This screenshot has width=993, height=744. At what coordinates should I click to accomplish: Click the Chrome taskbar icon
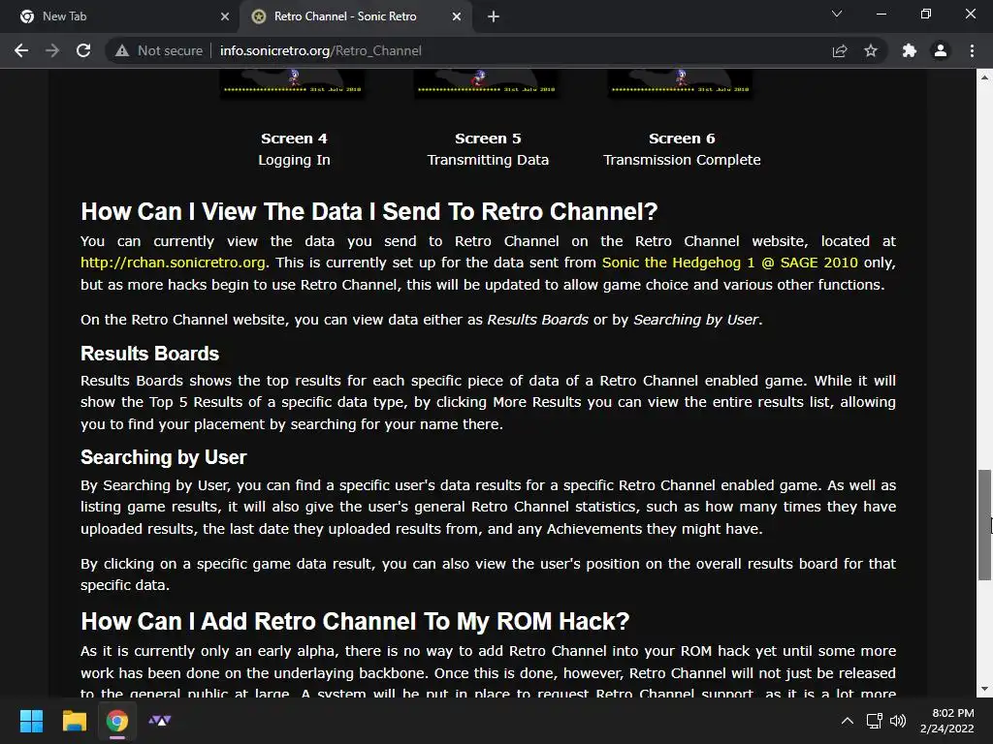click(116, 721)
